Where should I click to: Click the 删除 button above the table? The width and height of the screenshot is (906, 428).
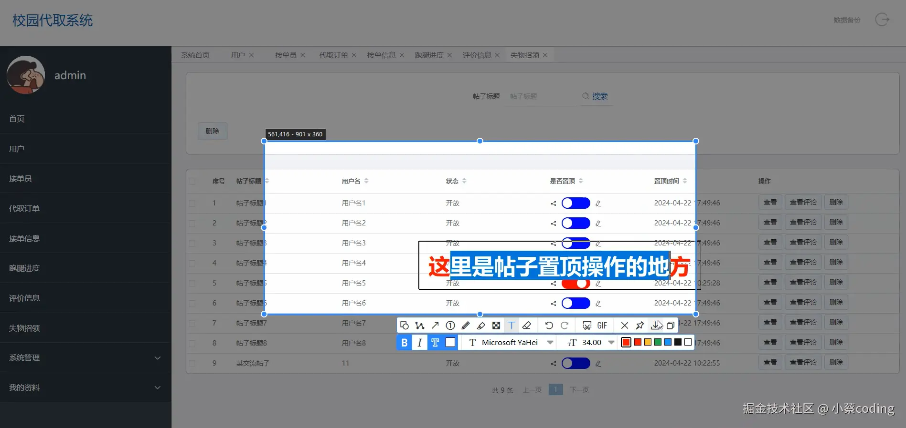(213, 131)
